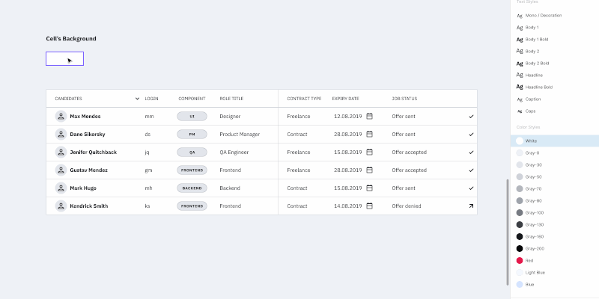Open calendar icon for 12.08.2019 expiry date
Image resolution: width=599 pixels, height=299 pixels.
tap(369, 117)
